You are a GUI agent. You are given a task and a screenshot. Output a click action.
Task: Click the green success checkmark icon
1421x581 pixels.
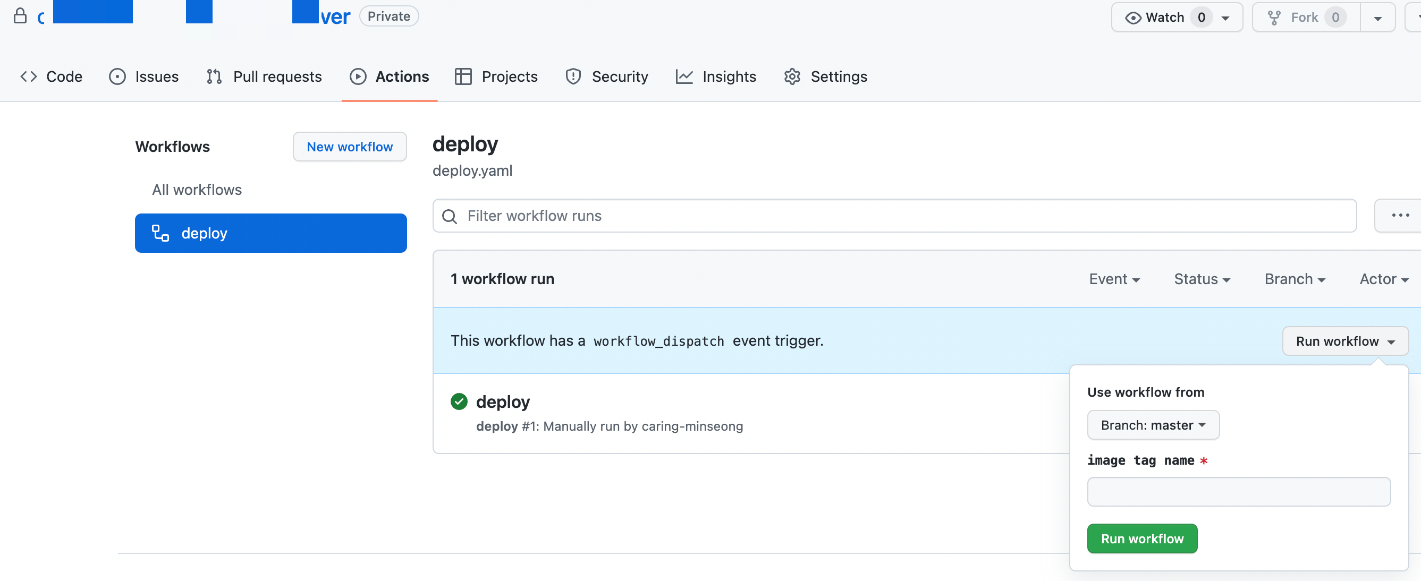459,401
